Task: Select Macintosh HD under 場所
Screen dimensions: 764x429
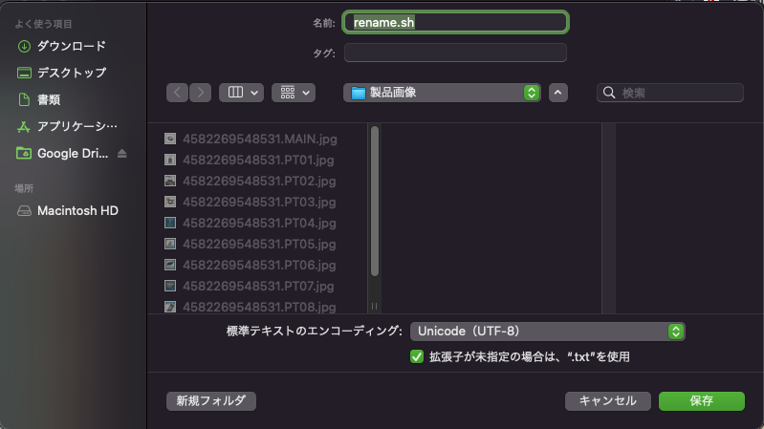Action: (x=68, y=211)
